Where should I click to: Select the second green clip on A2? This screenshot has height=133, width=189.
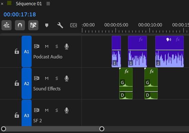pos(151,83)
